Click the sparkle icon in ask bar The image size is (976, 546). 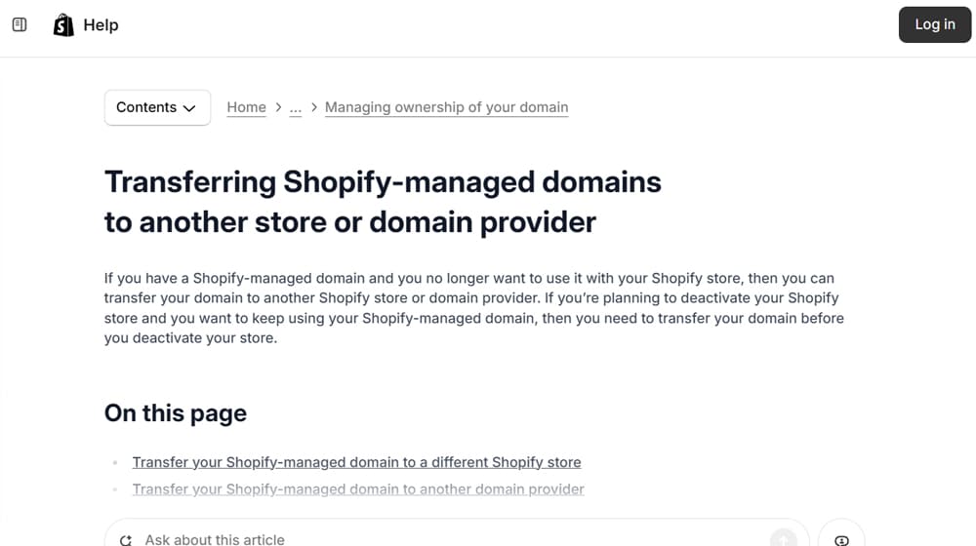click(x=126, y=539)
